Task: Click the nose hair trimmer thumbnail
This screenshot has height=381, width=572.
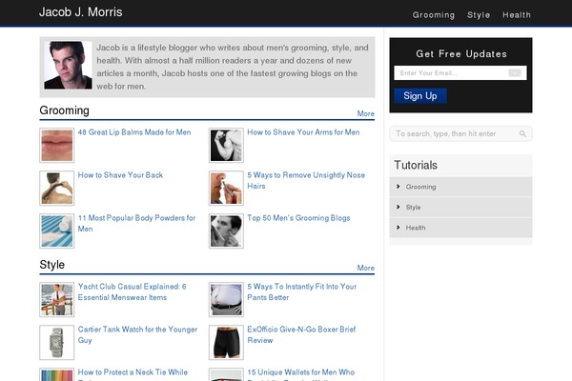Action: click(x=226, y=189)
